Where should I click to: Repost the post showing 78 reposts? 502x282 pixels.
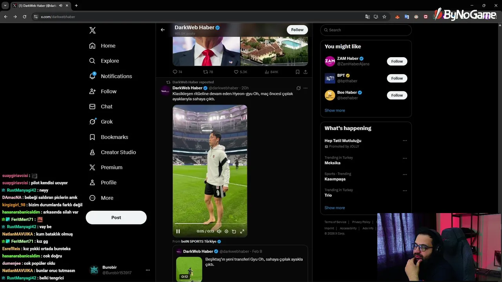pos(208,72)
